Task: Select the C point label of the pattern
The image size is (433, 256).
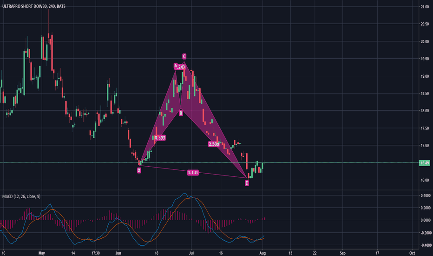Action: pyautogui.click(x=184, y=56)
